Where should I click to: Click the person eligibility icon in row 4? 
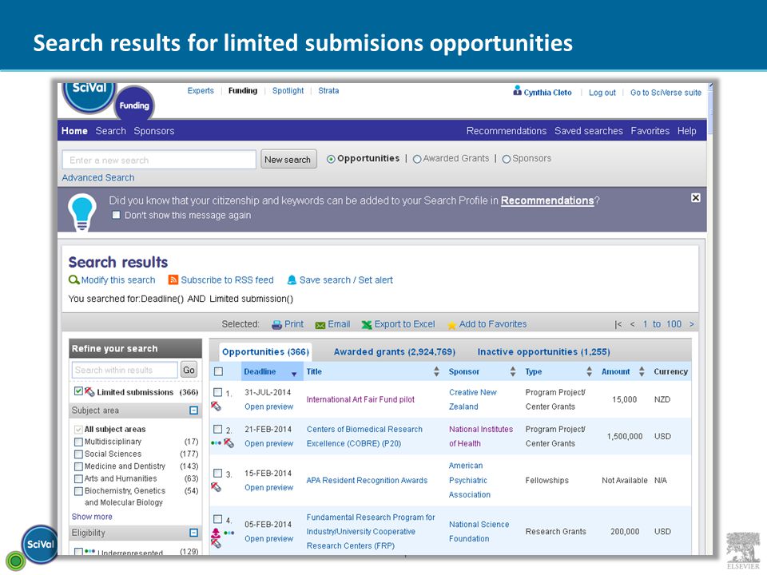216,533
